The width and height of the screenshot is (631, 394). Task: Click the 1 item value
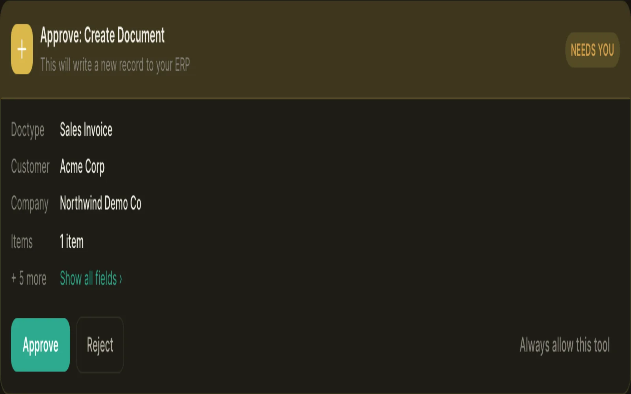71,241
